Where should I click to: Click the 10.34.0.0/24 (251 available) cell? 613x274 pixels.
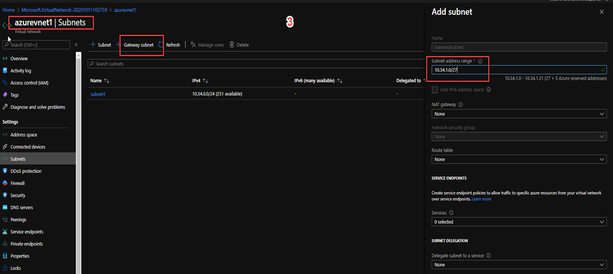click(217, 94)
